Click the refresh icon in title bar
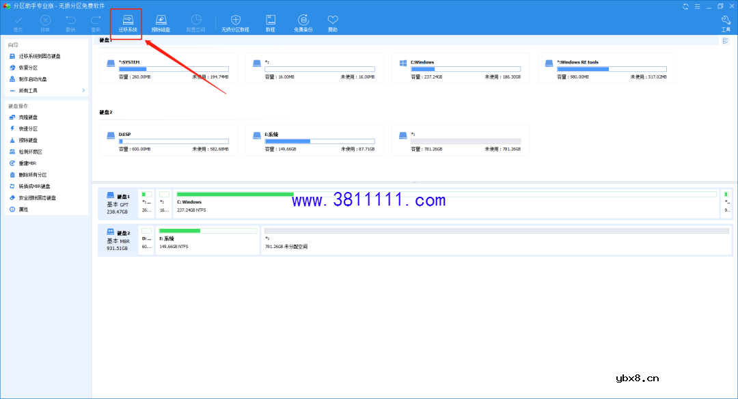 [x=686, y=6]
